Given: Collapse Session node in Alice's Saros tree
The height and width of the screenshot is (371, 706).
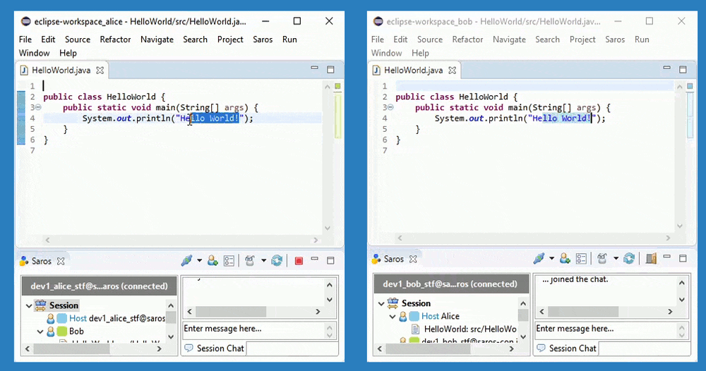Looking at the screenshot, I should coord(29,306).
